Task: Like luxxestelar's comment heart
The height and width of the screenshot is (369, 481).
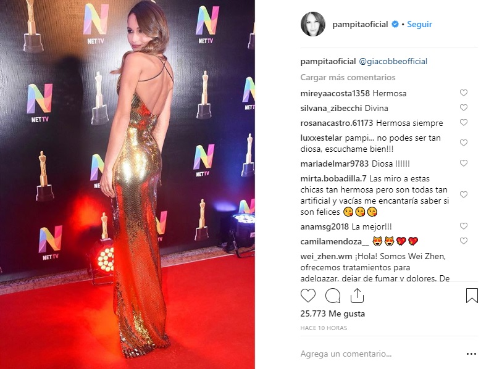Action: click(x=464, y=143)
